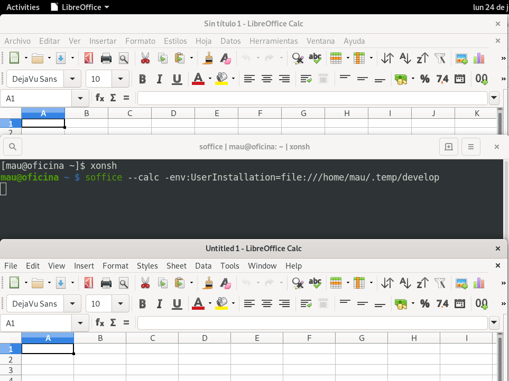Click Cut scissors icon in Sin título 1 window
The image size is (509, 381).
click(x=145, y=58)
